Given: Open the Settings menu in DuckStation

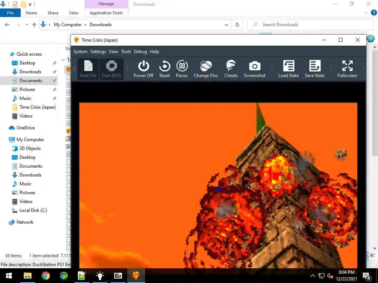Looking at the screenshot, I should (x=98, y=52).
